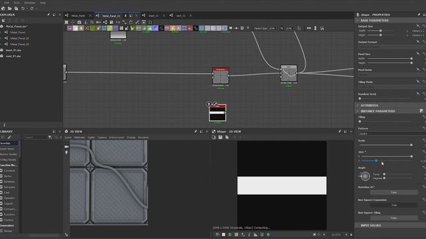This screenshot has width=426, height=239.
Task: Open the second Parent Size dropdown
Action: click(x=290, y=28)
